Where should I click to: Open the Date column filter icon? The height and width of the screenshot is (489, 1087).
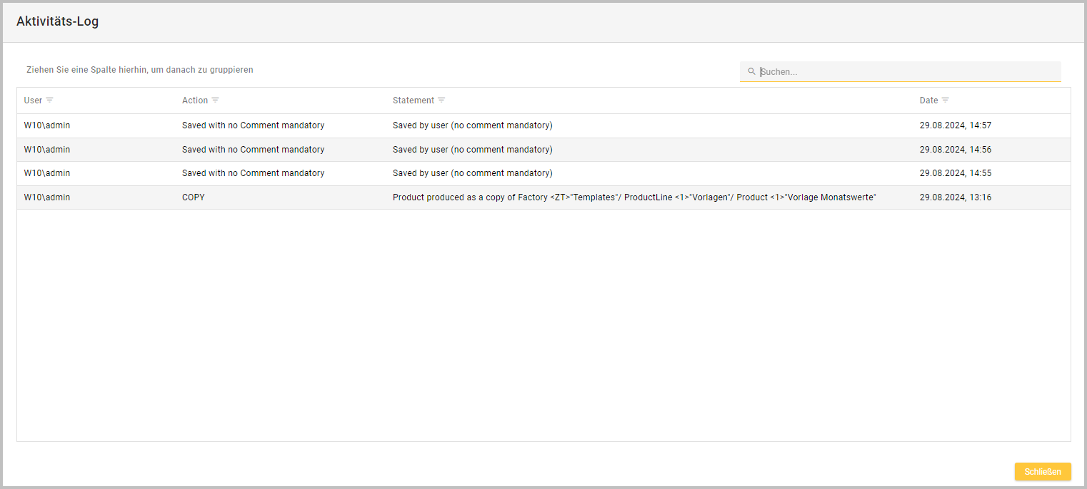click(x=946, y=101)
